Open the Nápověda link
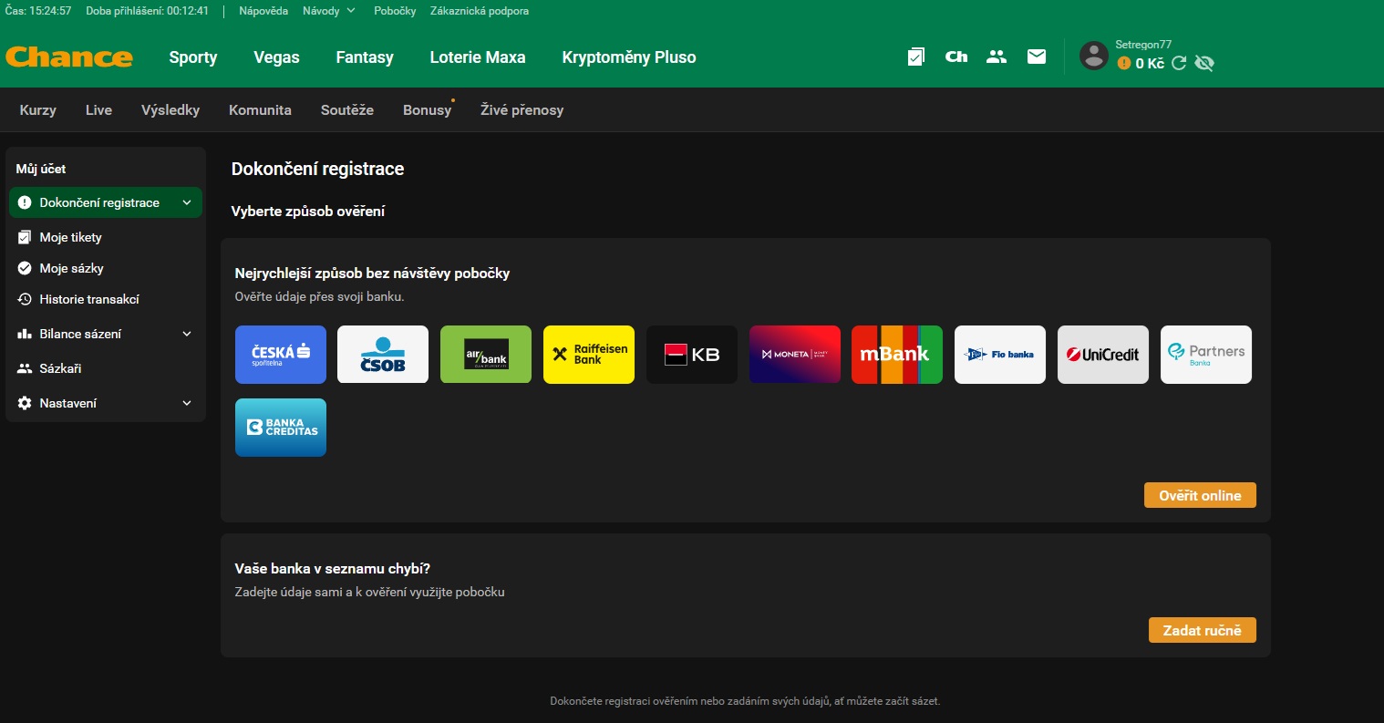This screenshot has height=723, width=1384. (263, 11)
